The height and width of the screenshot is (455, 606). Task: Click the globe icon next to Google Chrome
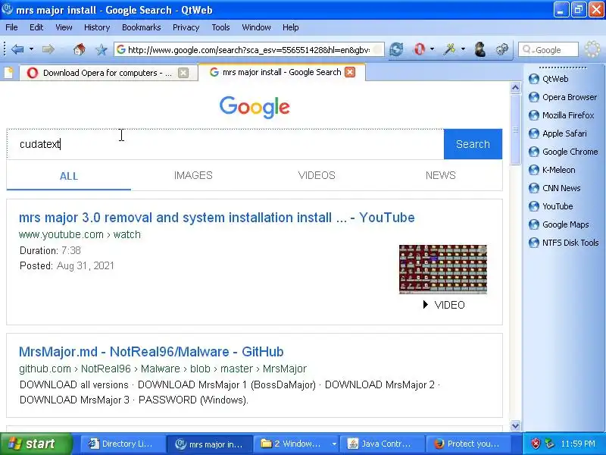pyautogui.click(x=534, y=152)
